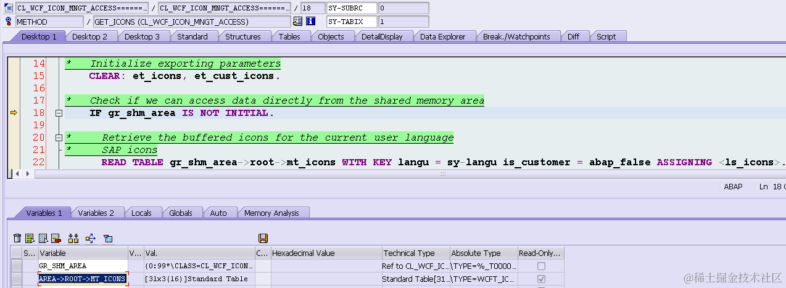
Task: Open the Globals variables tab
Action: pyautogui.click(x=181, y=213)
